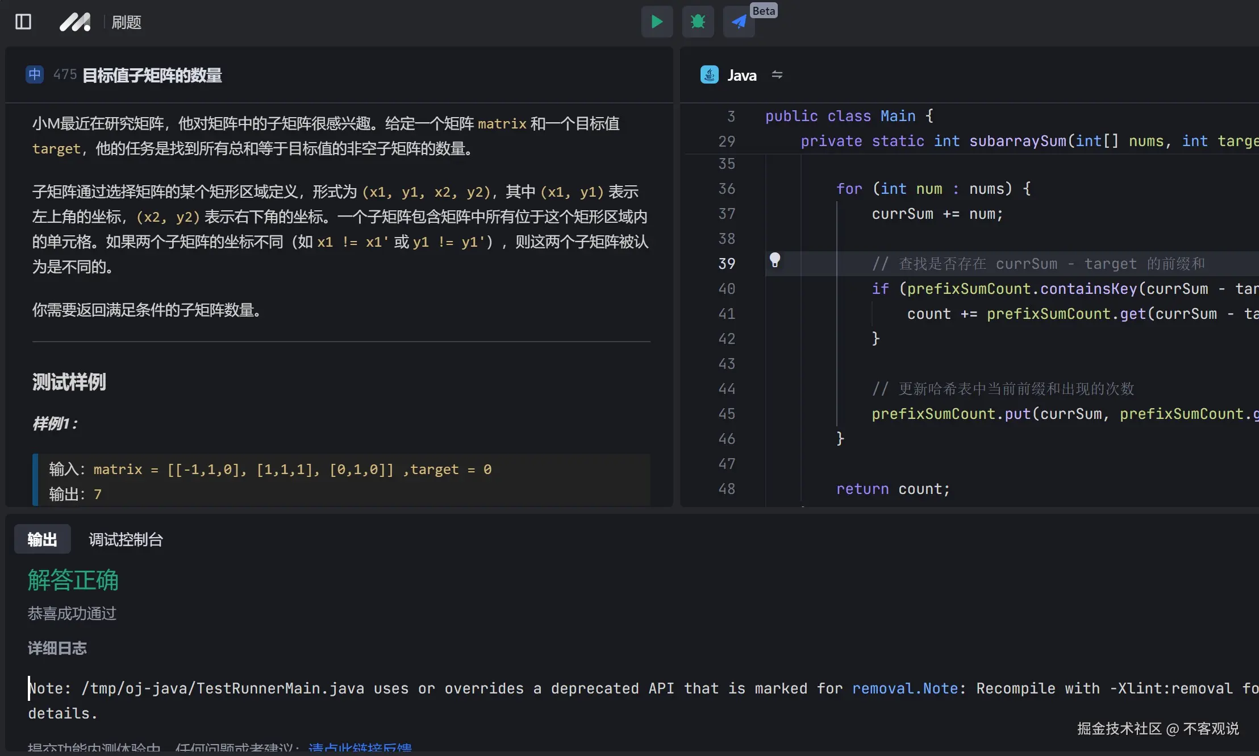Image resolution: width=1259 pixels, height=756 pixels.
Task: Submit solution with paper plane icon
Action: [x=739, y=22]
